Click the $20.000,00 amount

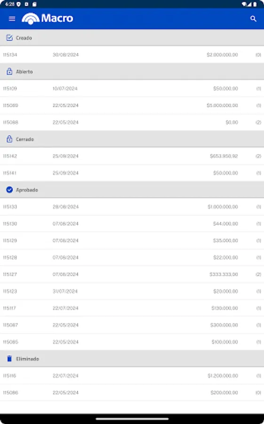tap(225, 291)
